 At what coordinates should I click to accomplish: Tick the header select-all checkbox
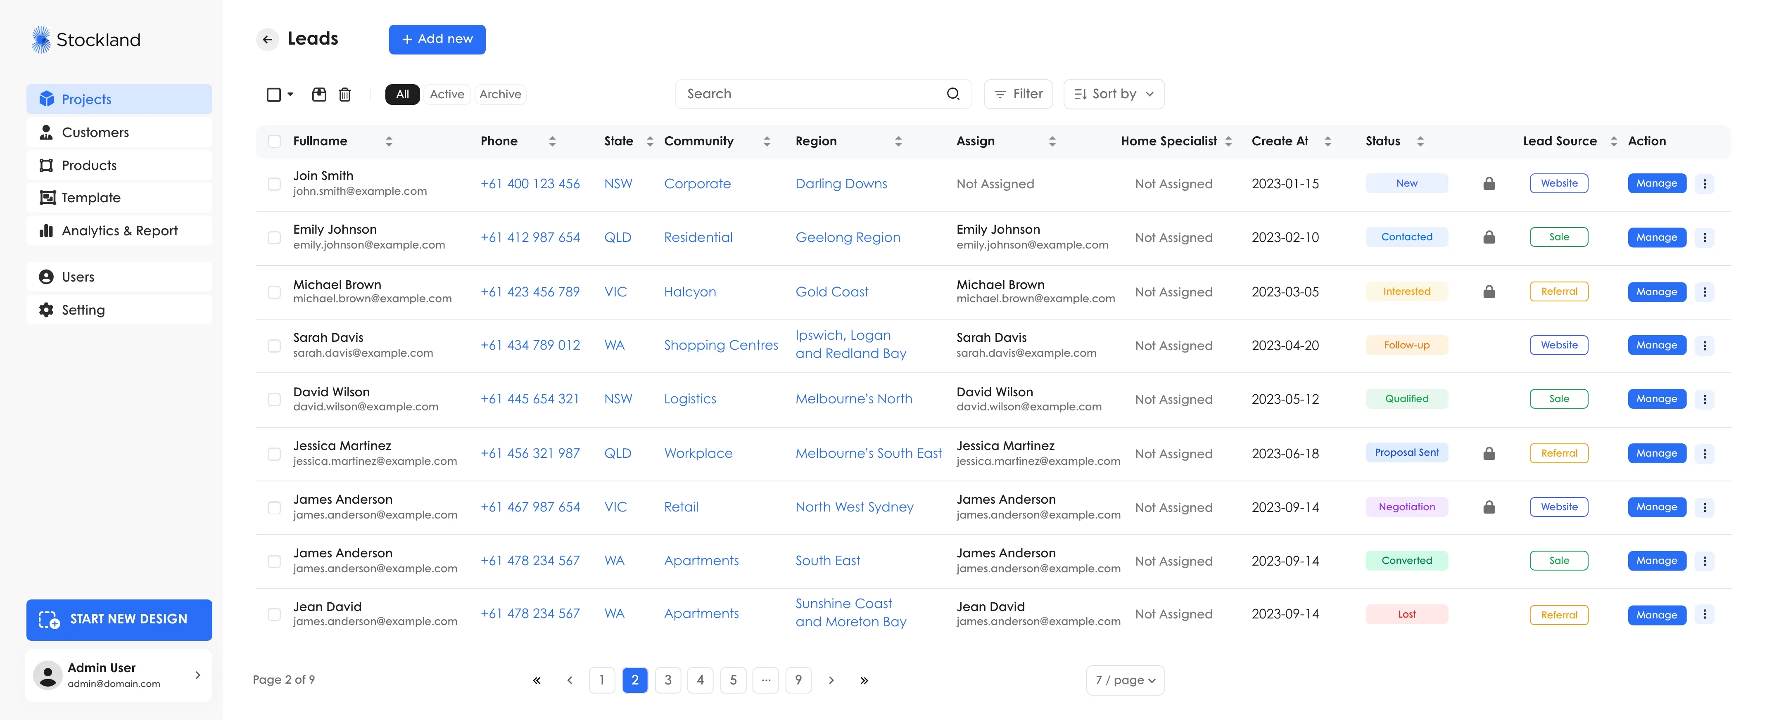[x=274, y=141]
